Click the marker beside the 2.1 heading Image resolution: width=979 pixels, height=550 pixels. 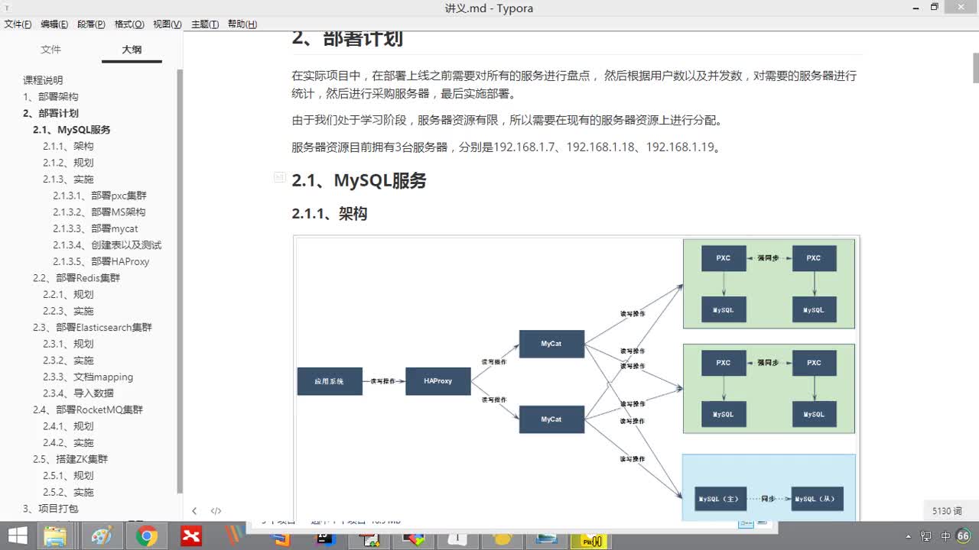point(280,177)
